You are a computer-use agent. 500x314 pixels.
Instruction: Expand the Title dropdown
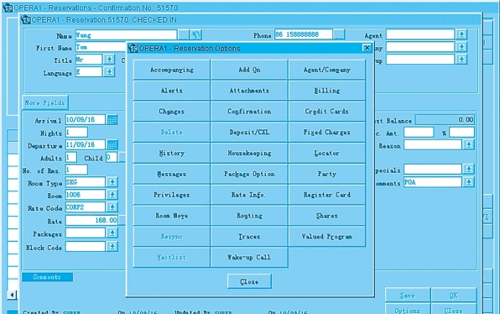(x=109, y=60)
